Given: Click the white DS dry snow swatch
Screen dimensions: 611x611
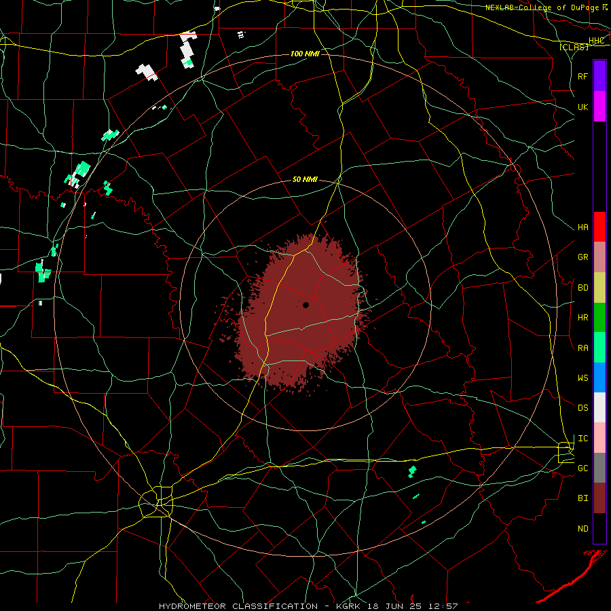Looking at the screenshot, I should click(x=599, y=407).
